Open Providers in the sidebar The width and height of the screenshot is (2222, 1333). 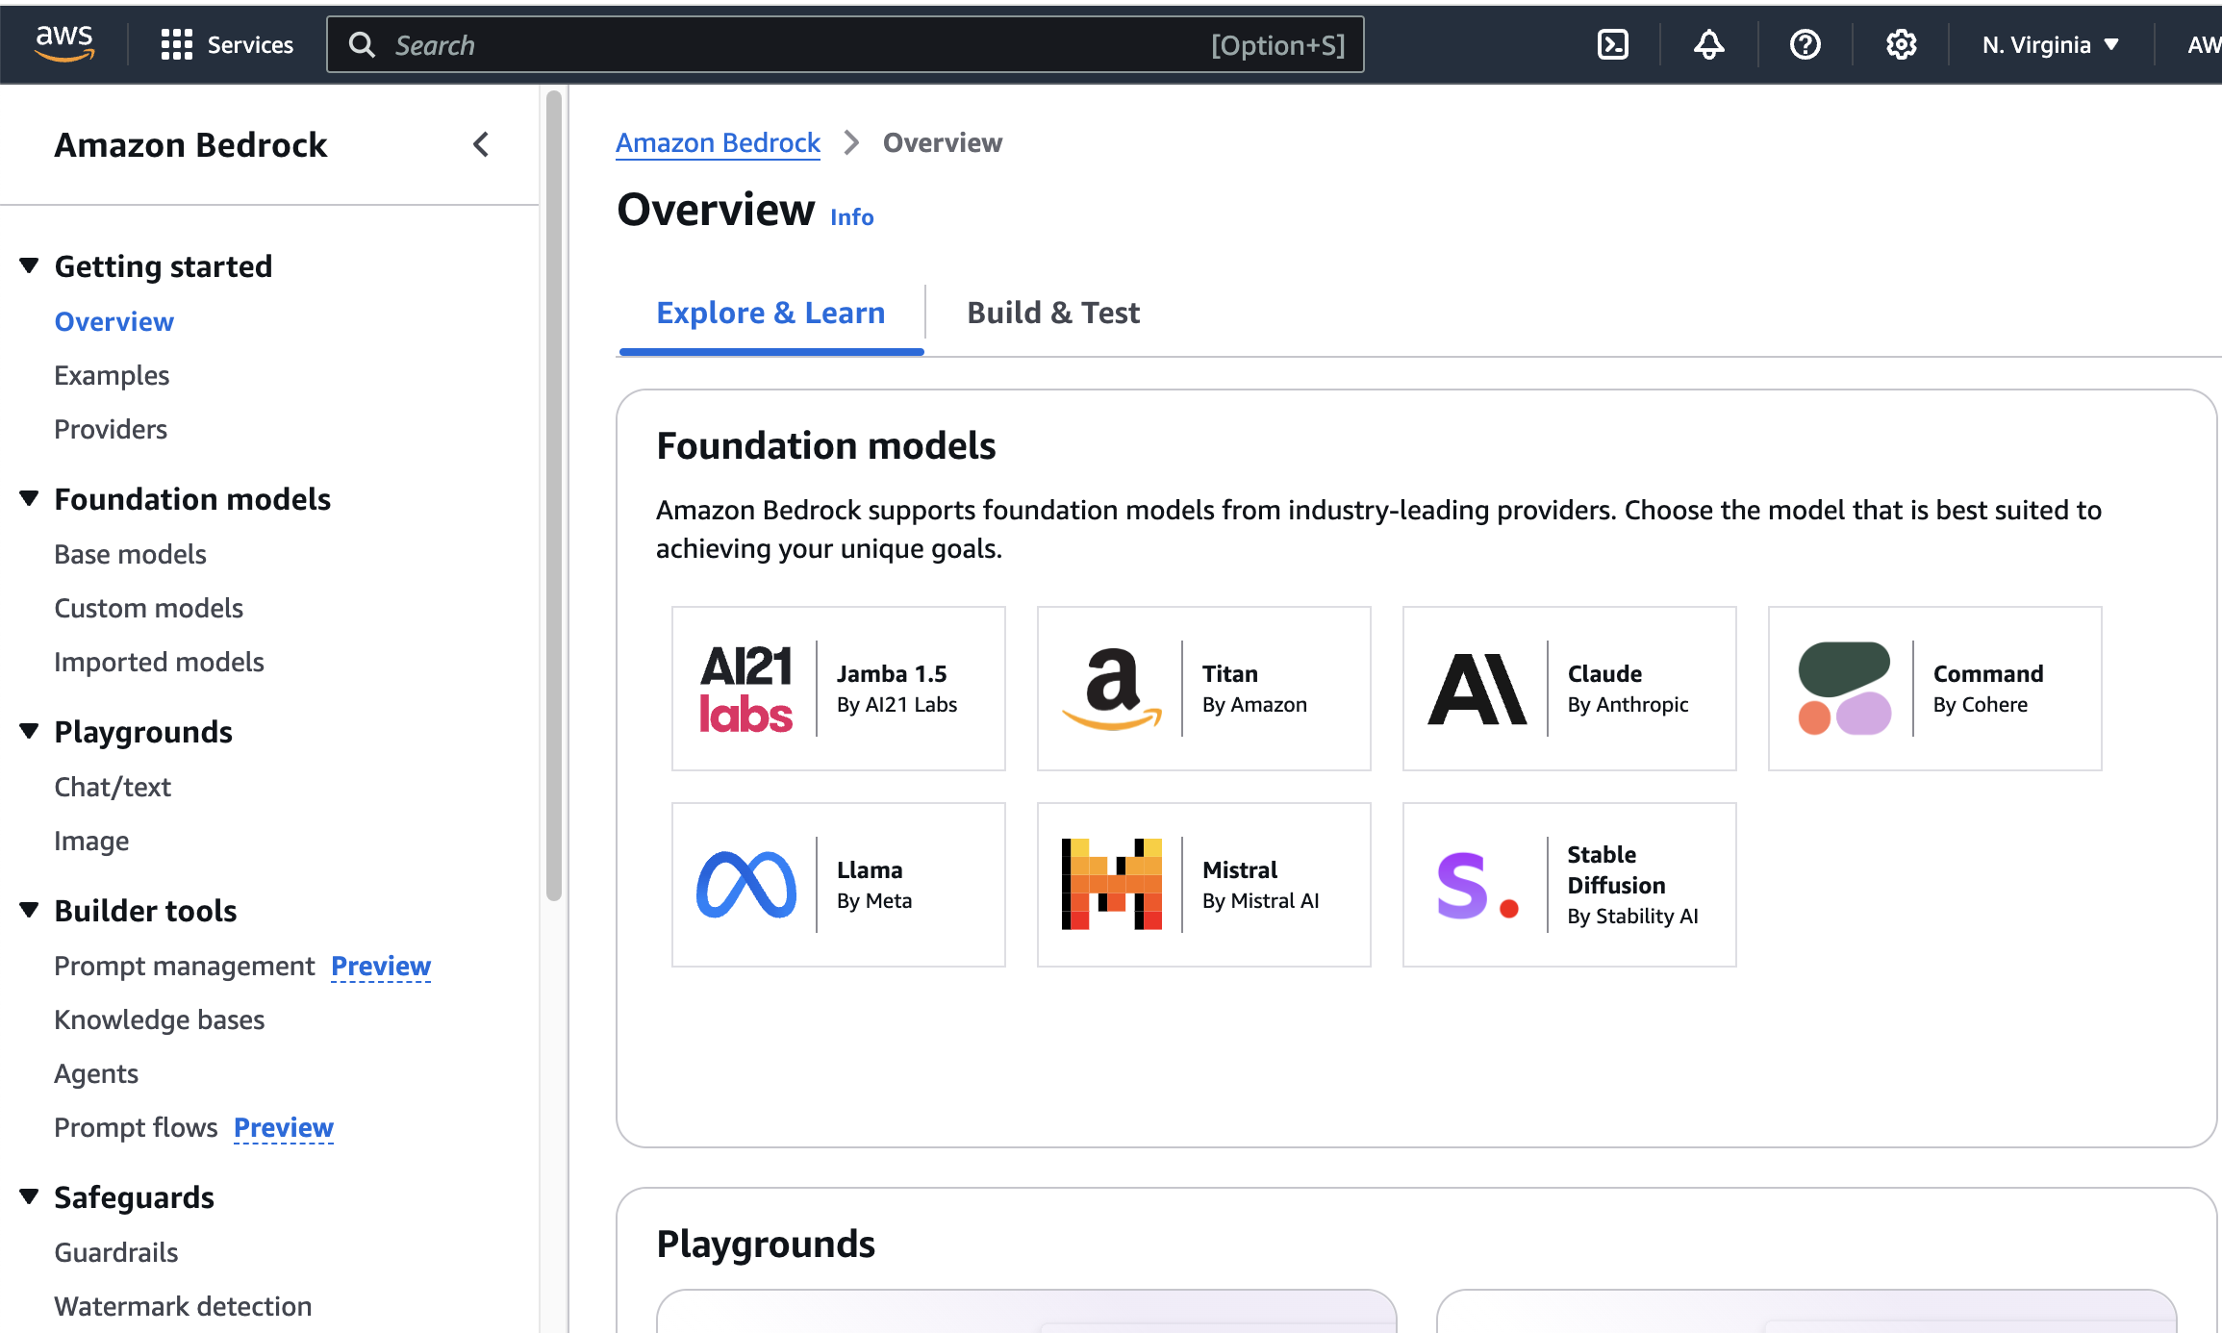[x=111, y=429]
